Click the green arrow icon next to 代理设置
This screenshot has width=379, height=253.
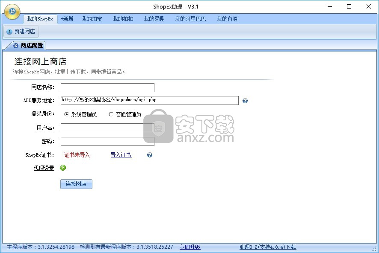pyautogui.click(x=63, y=168)
